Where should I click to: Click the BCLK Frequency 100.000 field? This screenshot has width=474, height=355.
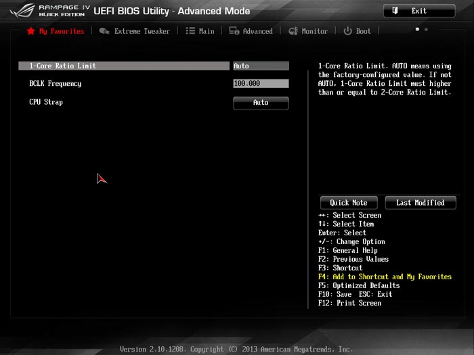[x=261, y=84]
